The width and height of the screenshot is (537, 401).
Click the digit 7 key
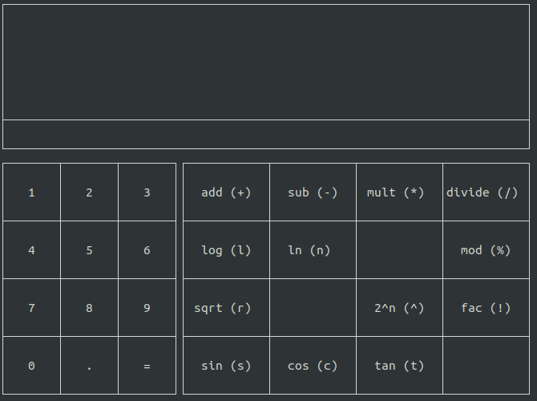click(x=31, y=308)
